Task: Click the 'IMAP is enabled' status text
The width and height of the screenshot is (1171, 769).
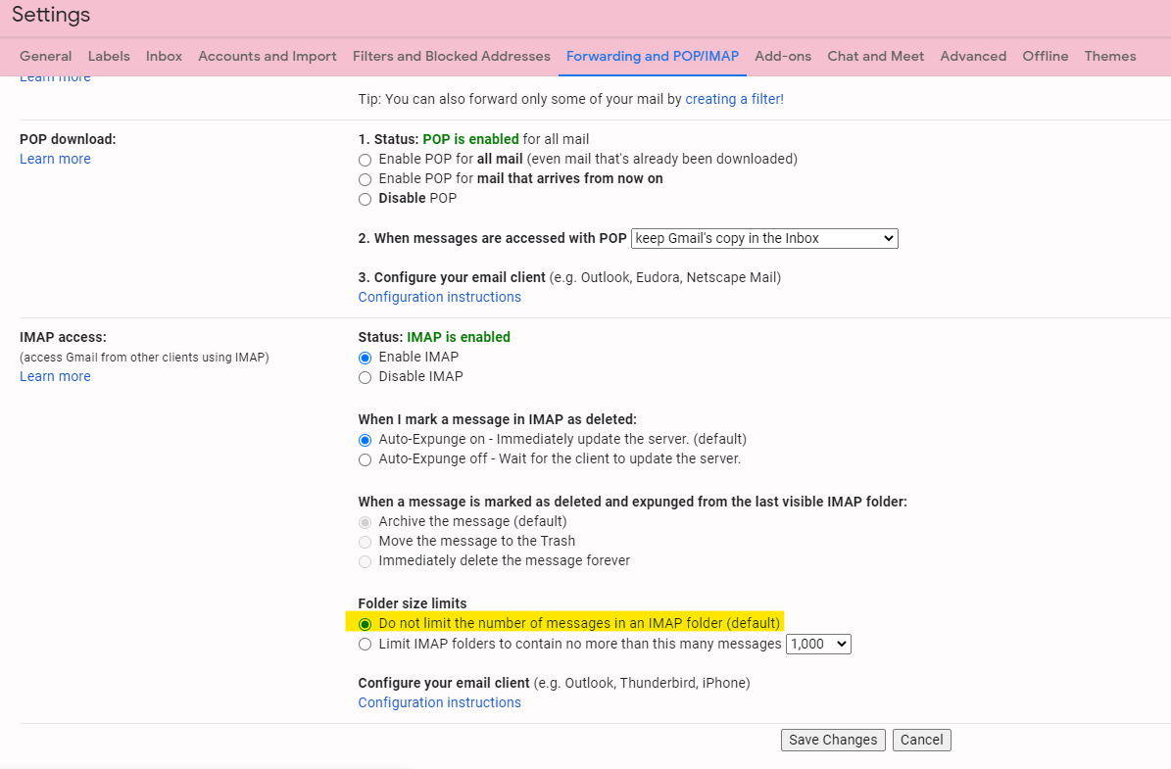Action: [459, 337]
